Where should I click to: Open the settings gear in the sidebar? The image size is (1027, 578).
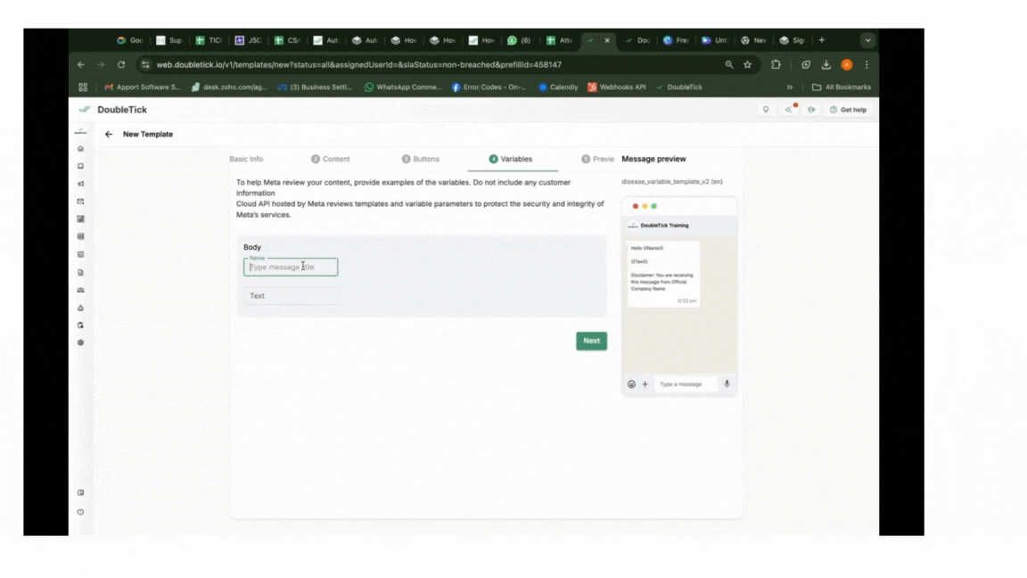click(81, 343)
